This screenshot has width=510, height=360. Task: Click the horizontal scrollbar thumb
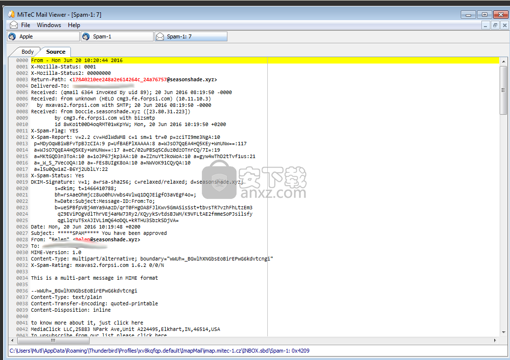point(53,340)
